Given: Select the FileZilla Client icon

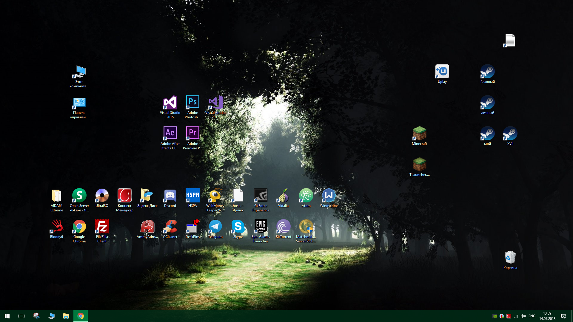Looking at the screenshot, I should tap(102, 227).
